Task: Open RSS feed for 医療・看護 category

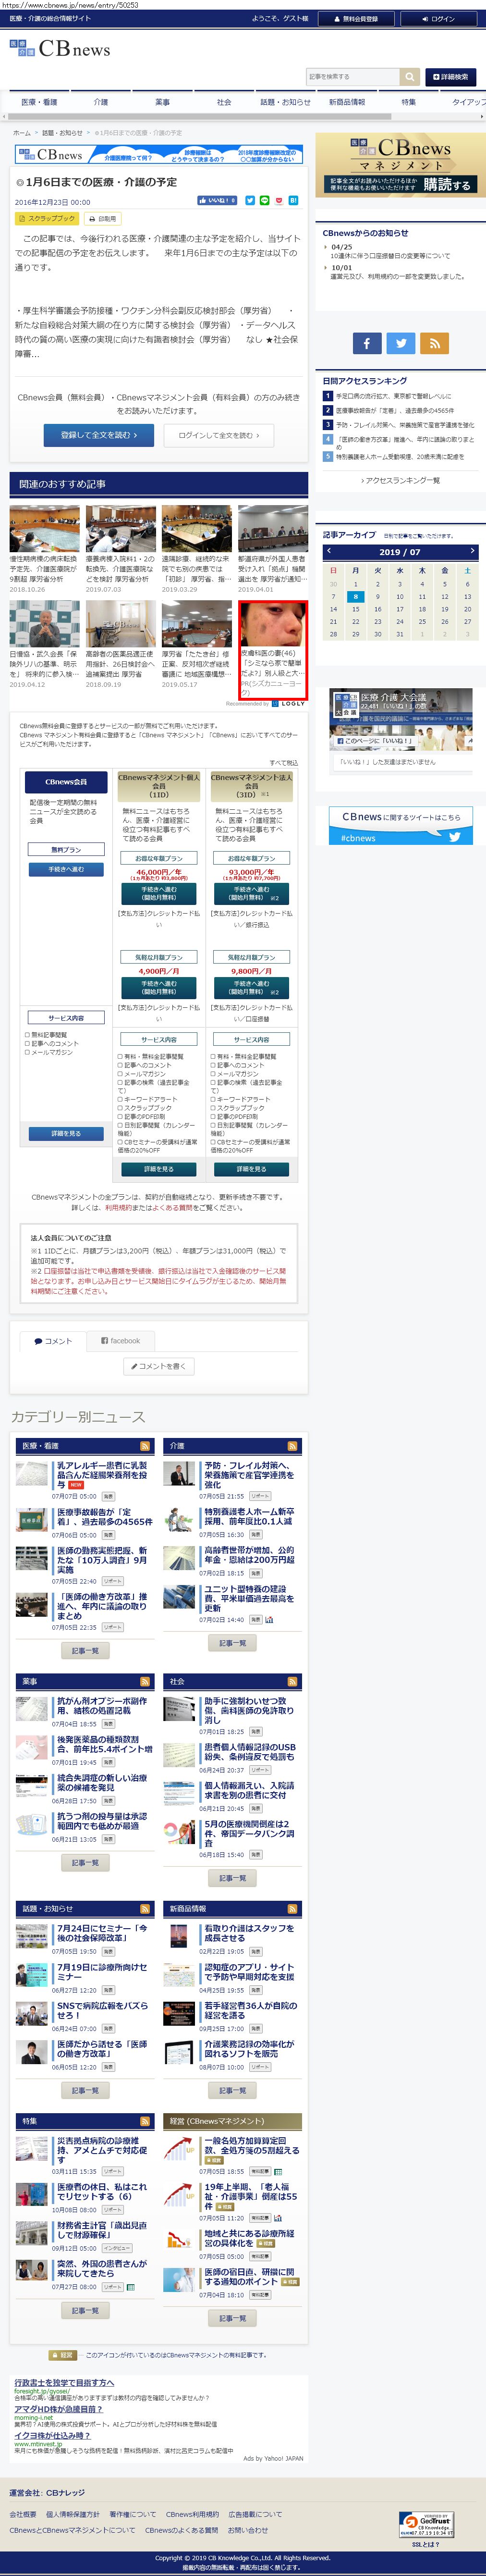Action: click(x=145, y=1445)
